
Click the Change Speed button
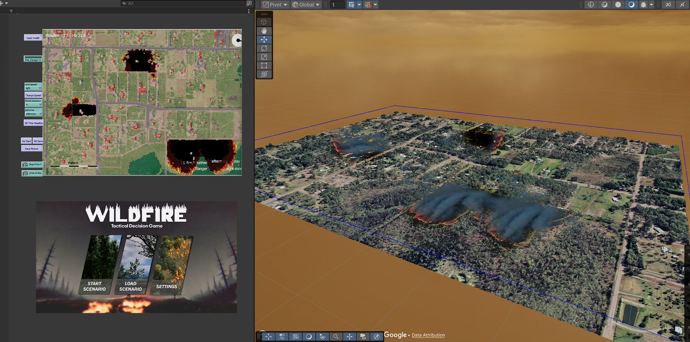tap(33, 95)
